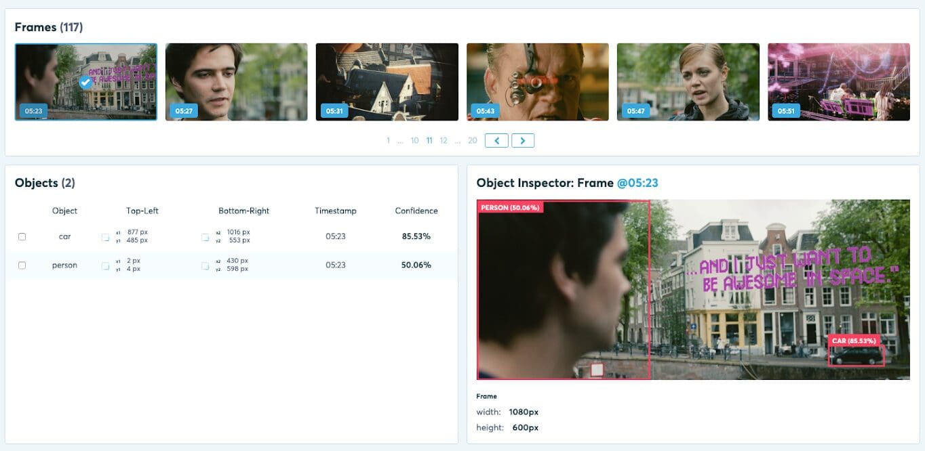Tick the person row Bottom-Right coordinates box
The image size is (925, 451).
pos(205,265)
